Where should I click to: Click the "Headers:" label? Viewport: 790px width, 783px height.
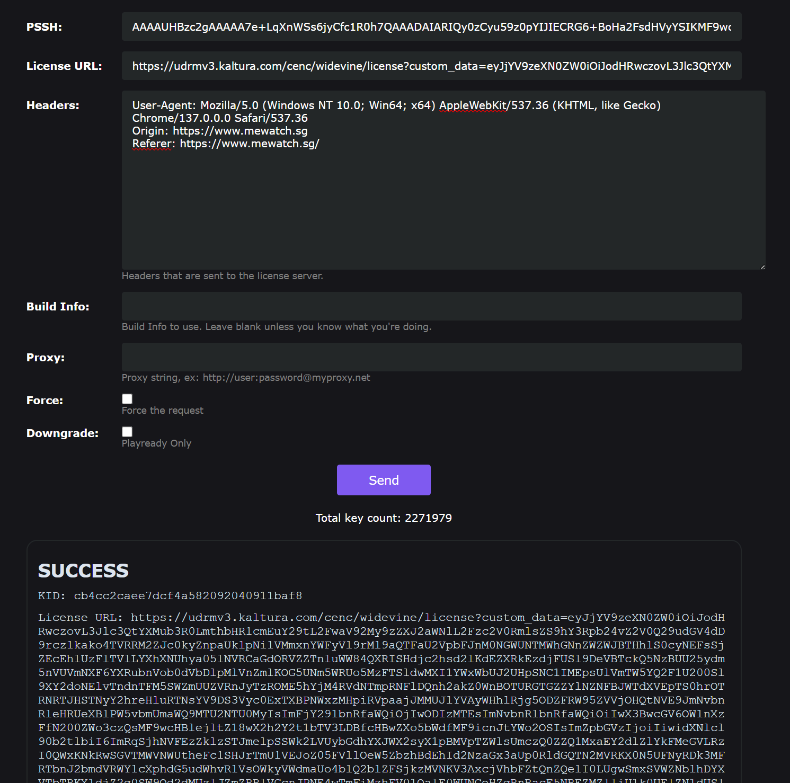click(53, 105)
